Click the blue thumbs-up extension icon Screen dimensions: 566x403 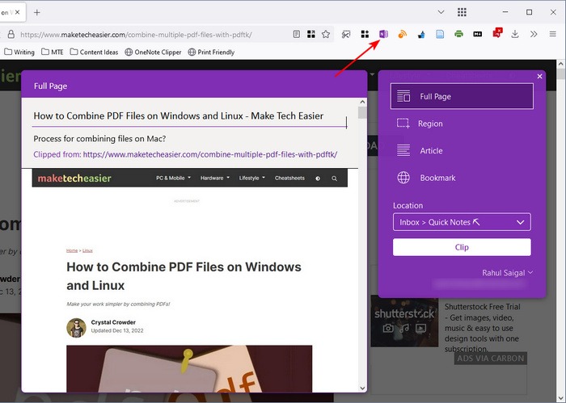421,35
